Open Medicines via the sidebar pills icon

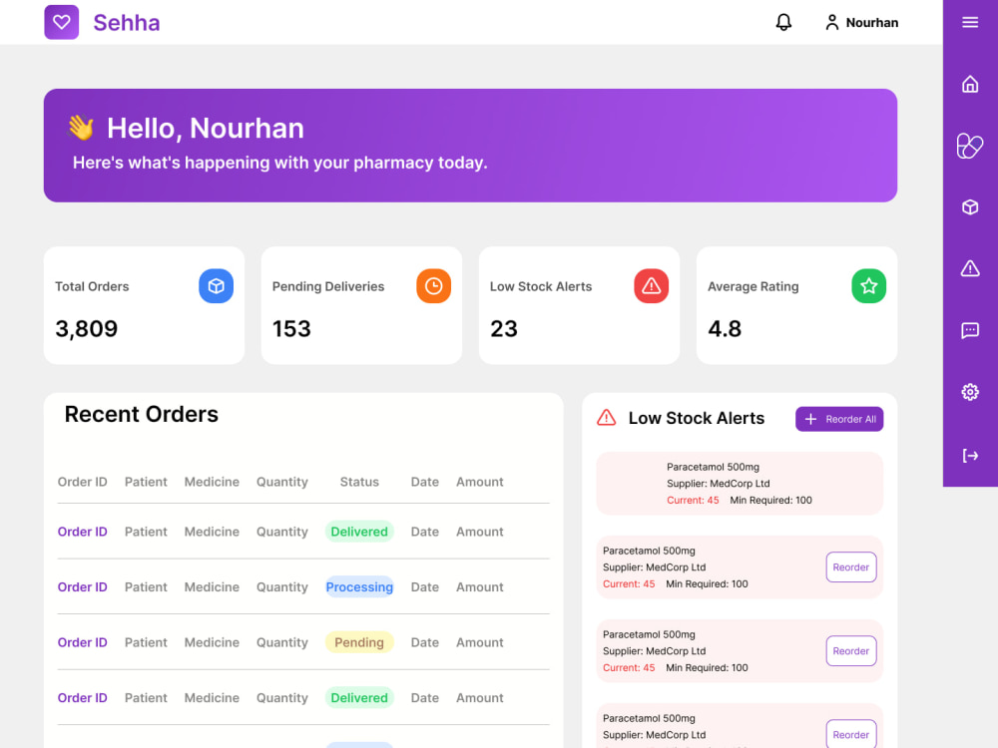point(969,146)
